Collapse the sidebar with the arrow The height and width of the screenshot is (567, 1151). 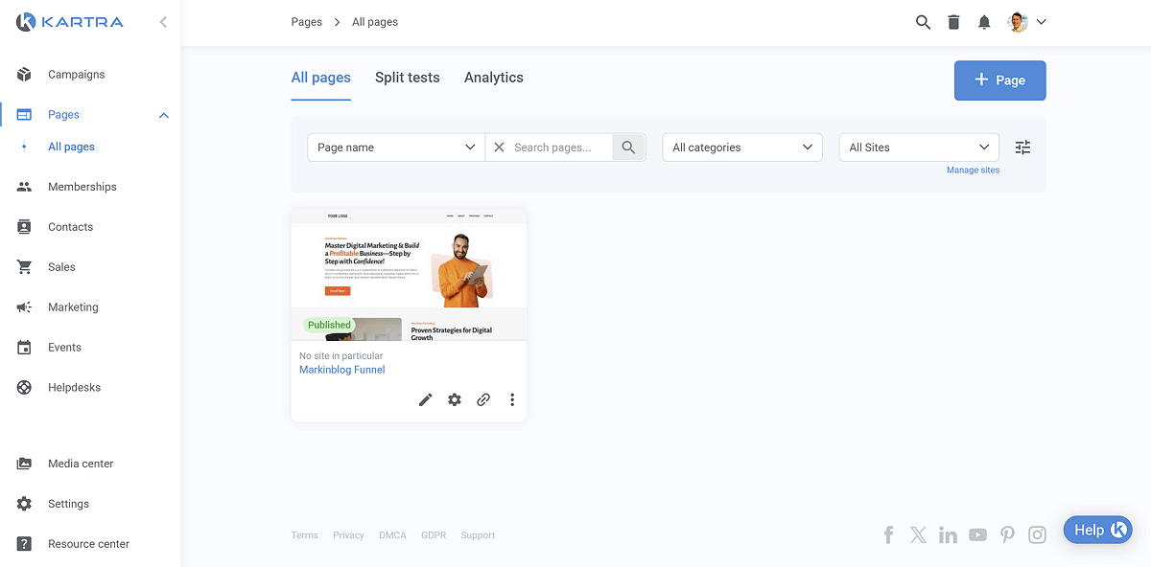pyautogui.click(x=163, y=21)
